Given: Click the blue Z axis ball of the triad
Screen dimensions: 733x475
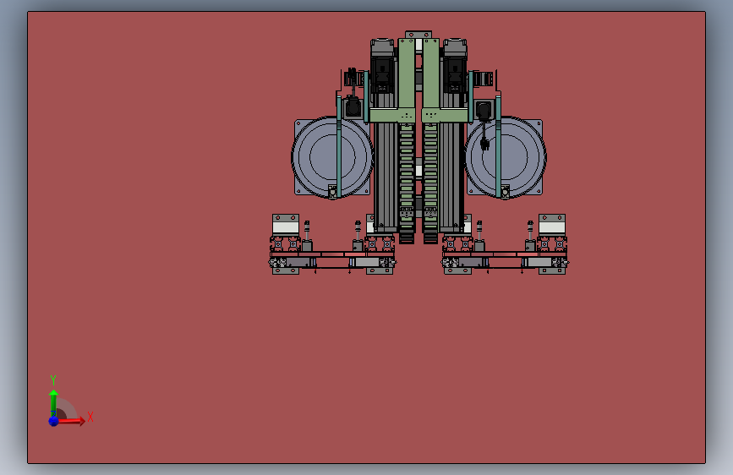Looking at the screenshot, I should pyautogui.click(x=53, y=421).
